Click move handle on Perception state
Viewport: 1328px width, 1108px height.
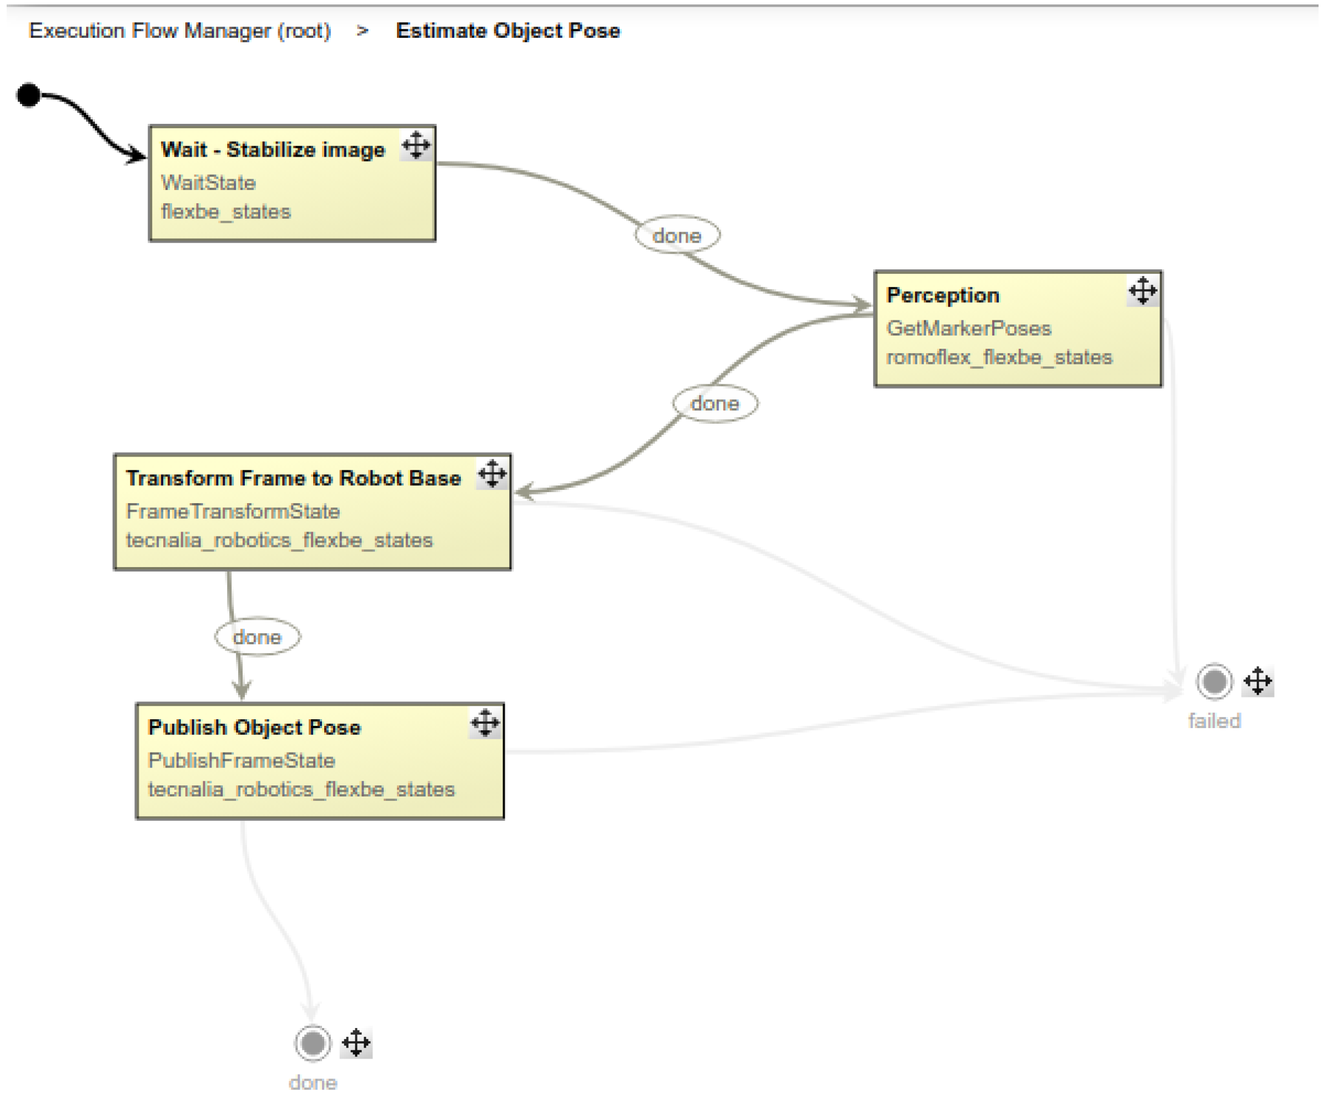coord(1142,291)
